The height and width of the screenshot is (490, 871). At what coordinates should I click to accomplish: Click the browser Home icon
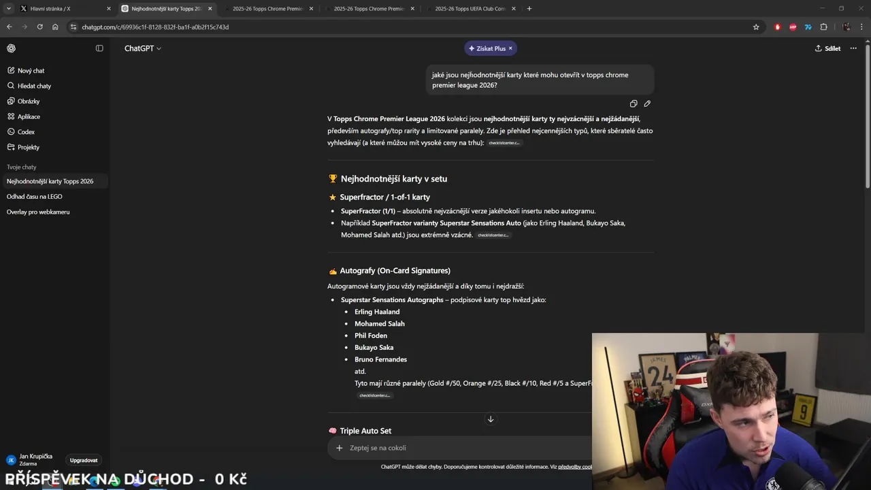[55, 27]
